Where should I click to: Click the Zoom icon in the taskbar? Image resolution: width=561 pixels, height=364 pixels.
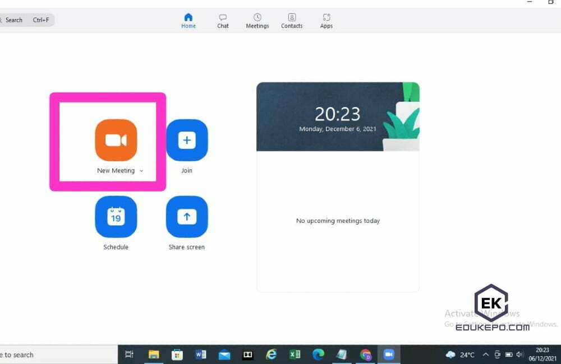point(389,354)
